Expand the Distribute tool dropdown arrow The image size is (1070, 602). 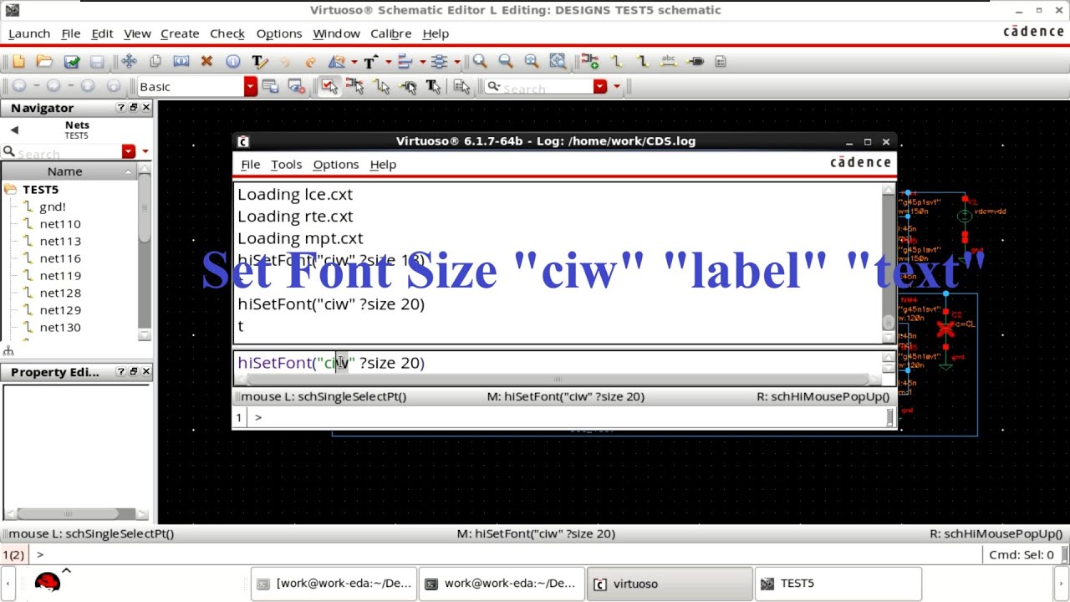[x=456, y=62]
